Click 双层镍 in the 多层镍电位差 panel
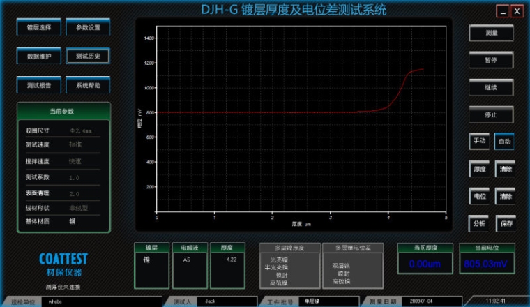This screenshot has width=530, height=307. tap(341, 266)
